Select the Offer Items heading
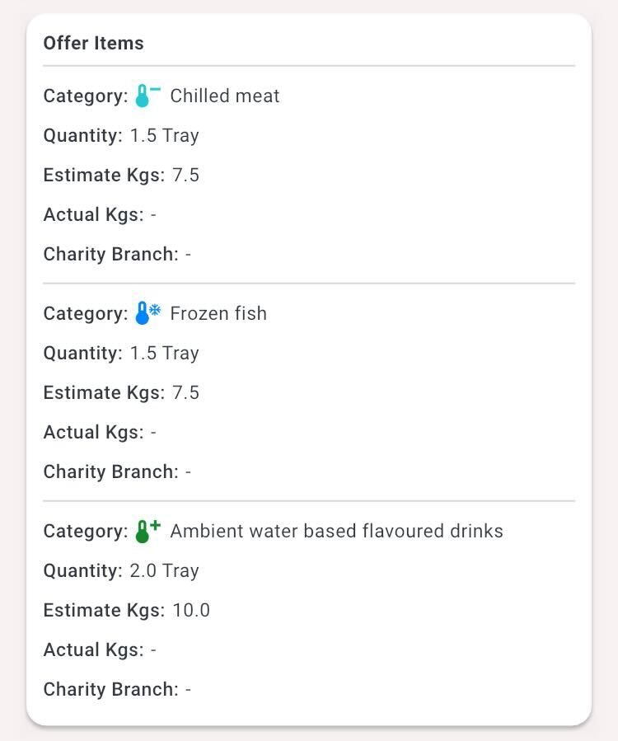The width and height of the screenshot is (618, 741). pos(94,43)
